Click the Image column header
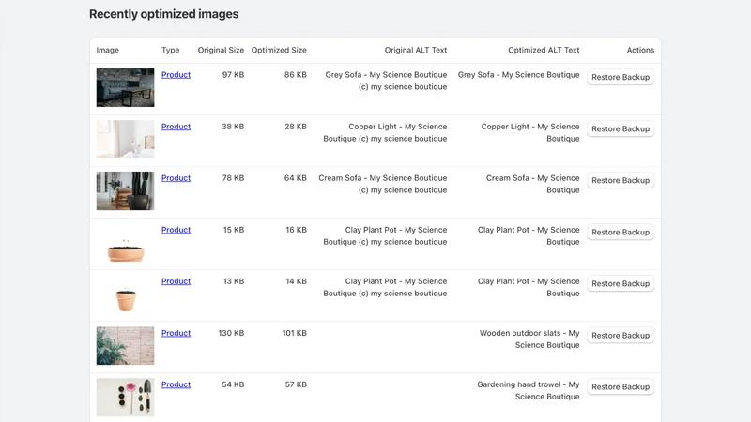Viewport: 751px width, 422px height. click(107, 50)
